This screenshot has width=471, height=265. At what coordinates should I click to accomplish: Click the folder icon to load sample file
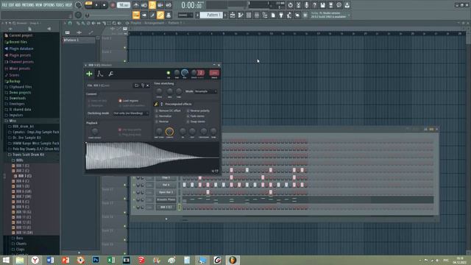tap(136, 85)
